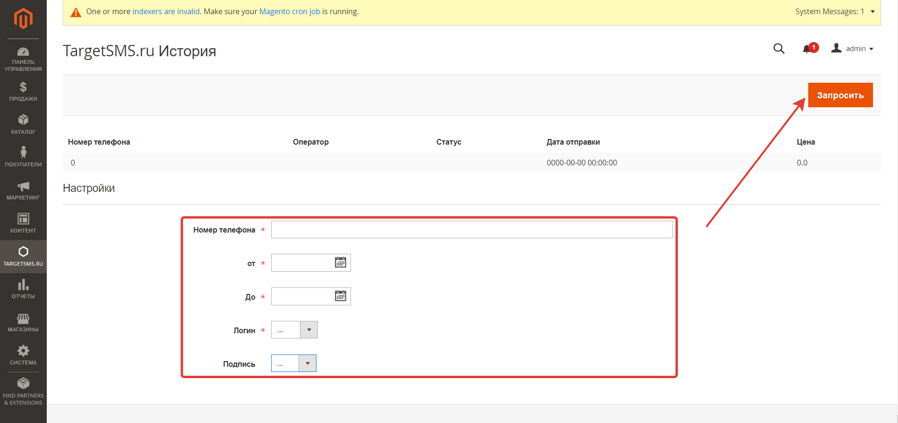898x423 pixels.
Task: Open the Отчеты reports section
Action: [23, 289]
